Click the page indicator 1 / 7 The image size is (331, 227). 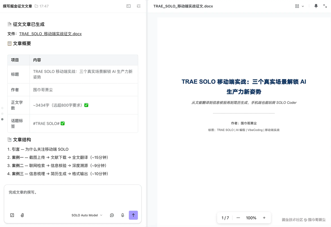(225, 218)
